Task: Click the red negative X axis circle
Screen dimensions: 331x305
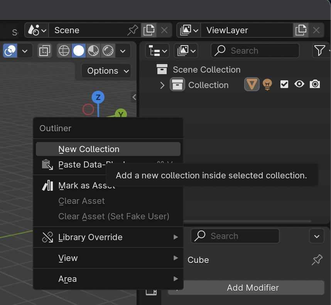Action: pyautogui.click(x=88, y=109)
